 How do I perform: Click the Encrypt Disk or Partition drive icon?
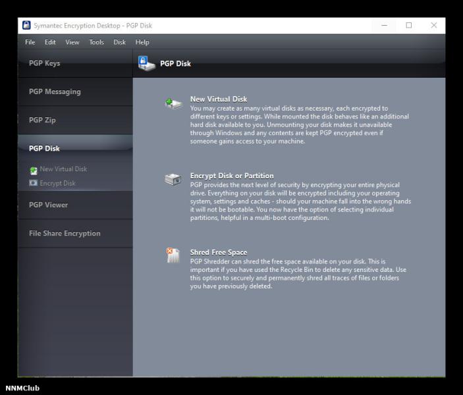(x=173, y=180)
